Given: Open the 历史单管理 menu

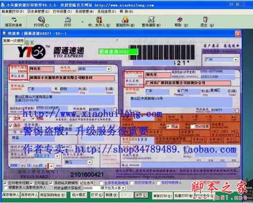Looking at the screenshot, I should tap(38, 12).
